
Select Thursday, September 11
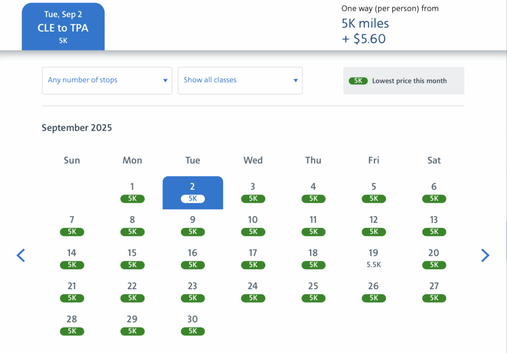tap(313, 225)
